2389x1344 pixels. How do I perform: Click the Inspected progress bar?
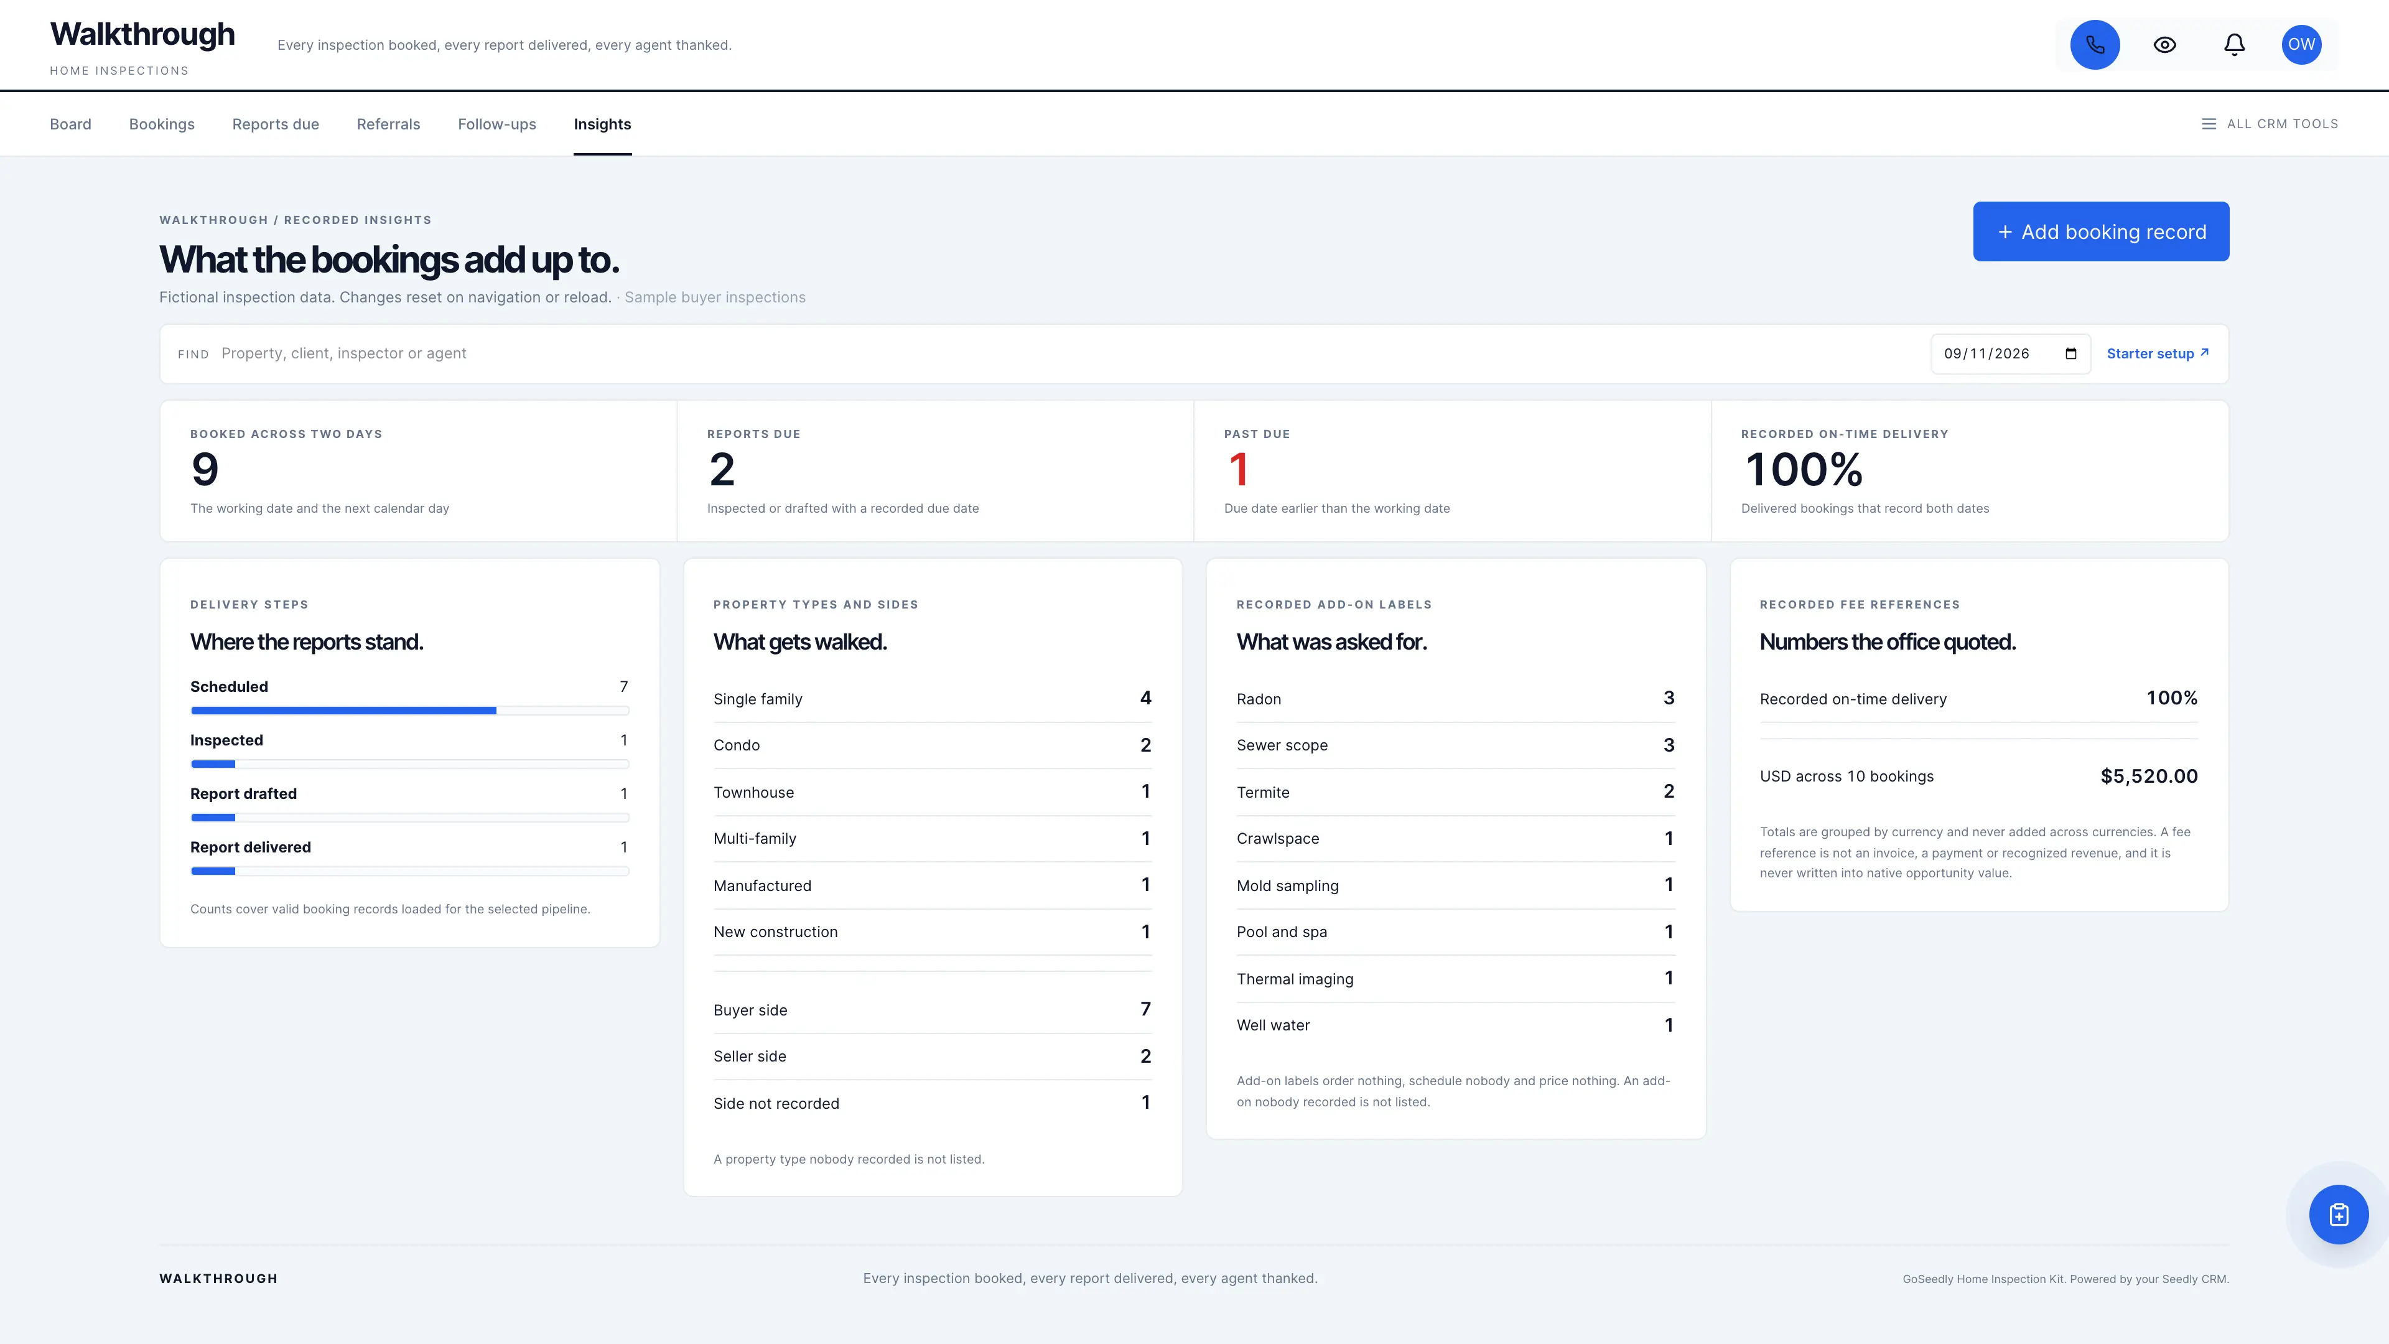[x=410, y=764]
